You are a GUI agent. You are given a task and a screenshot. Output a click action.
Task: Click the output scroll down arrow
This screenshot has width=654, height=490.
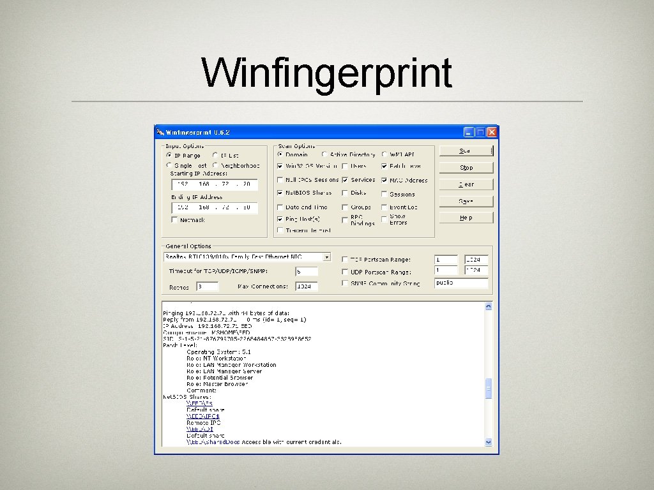click(x=489, y=442)
